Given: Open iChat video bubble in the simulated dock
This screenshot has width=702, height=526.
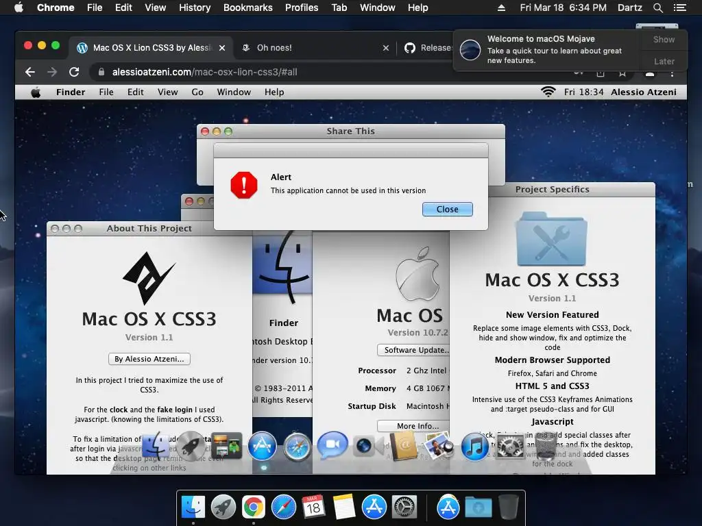Looking at the screenshot, I should tap(332, 445).
